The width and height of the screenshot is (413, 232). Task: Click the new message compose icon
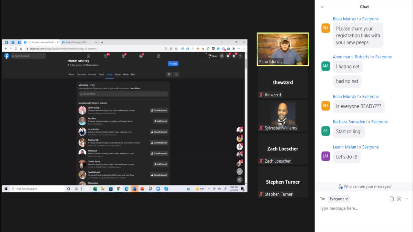pyautogui.click(x=239, y=179)
